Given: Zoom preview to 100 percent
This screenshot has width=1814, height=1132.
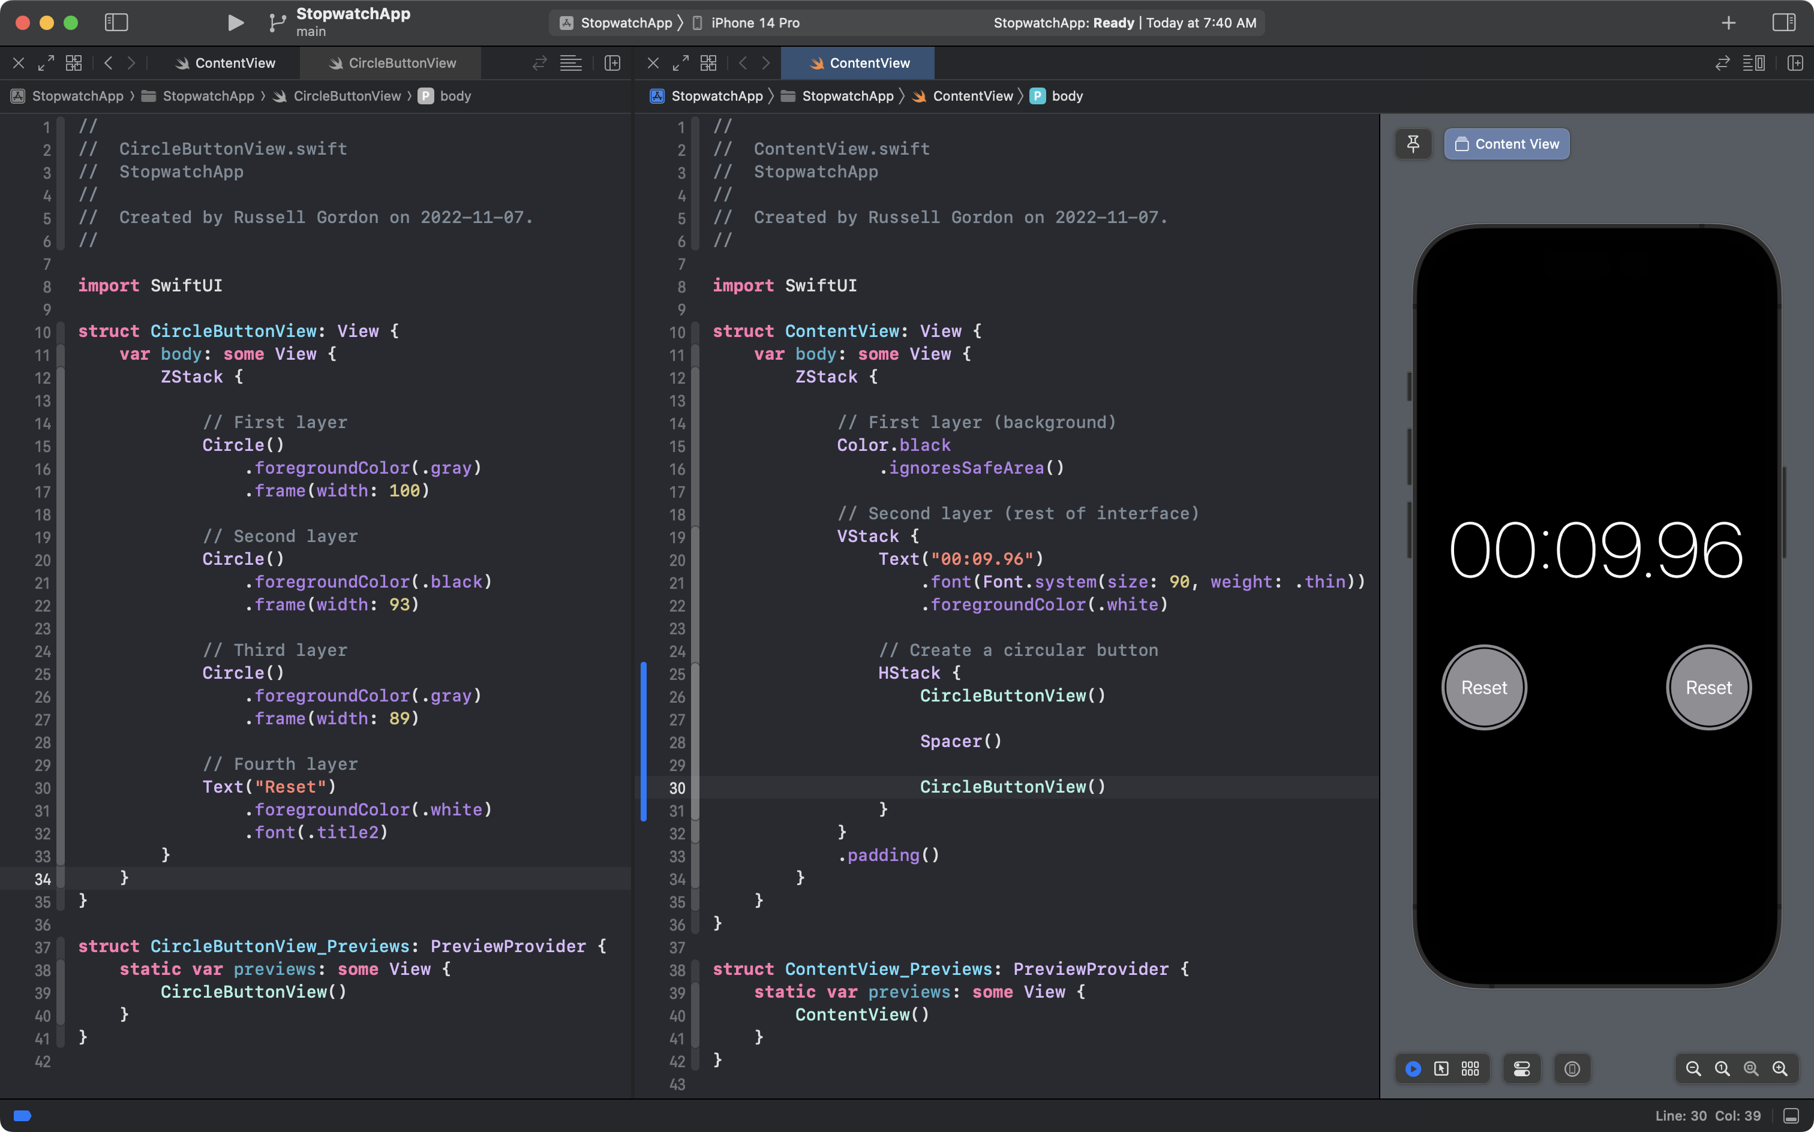Looking at the screenshot, I should click(1722, 1068).
